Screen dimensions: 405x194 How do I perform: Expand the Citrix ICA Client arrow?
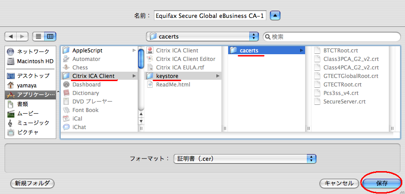134,76
